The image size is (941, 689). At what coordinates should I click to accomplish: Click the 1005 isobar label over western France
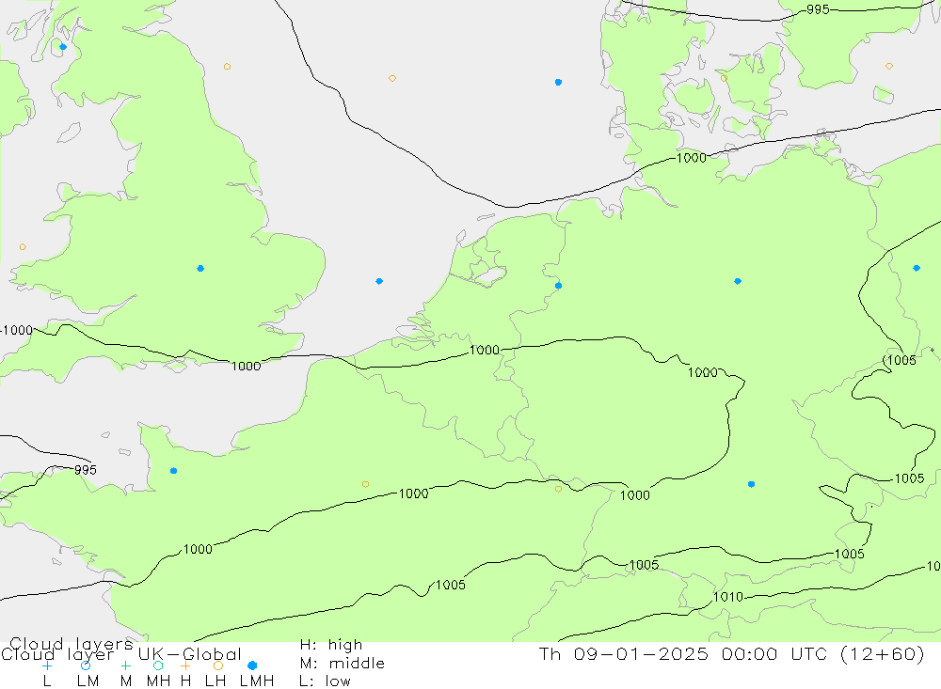click(x=450, y=585)
